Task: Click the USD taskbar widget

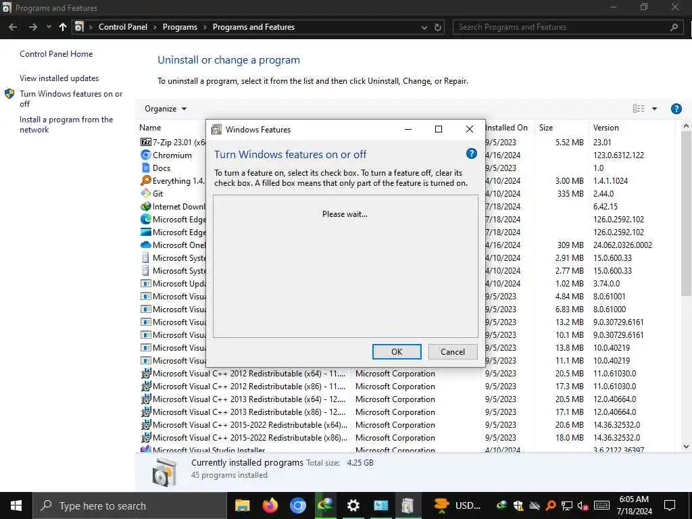Action: 457,505
